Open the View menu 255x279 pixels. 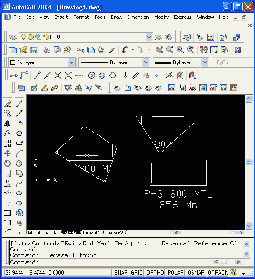[44, 17]
